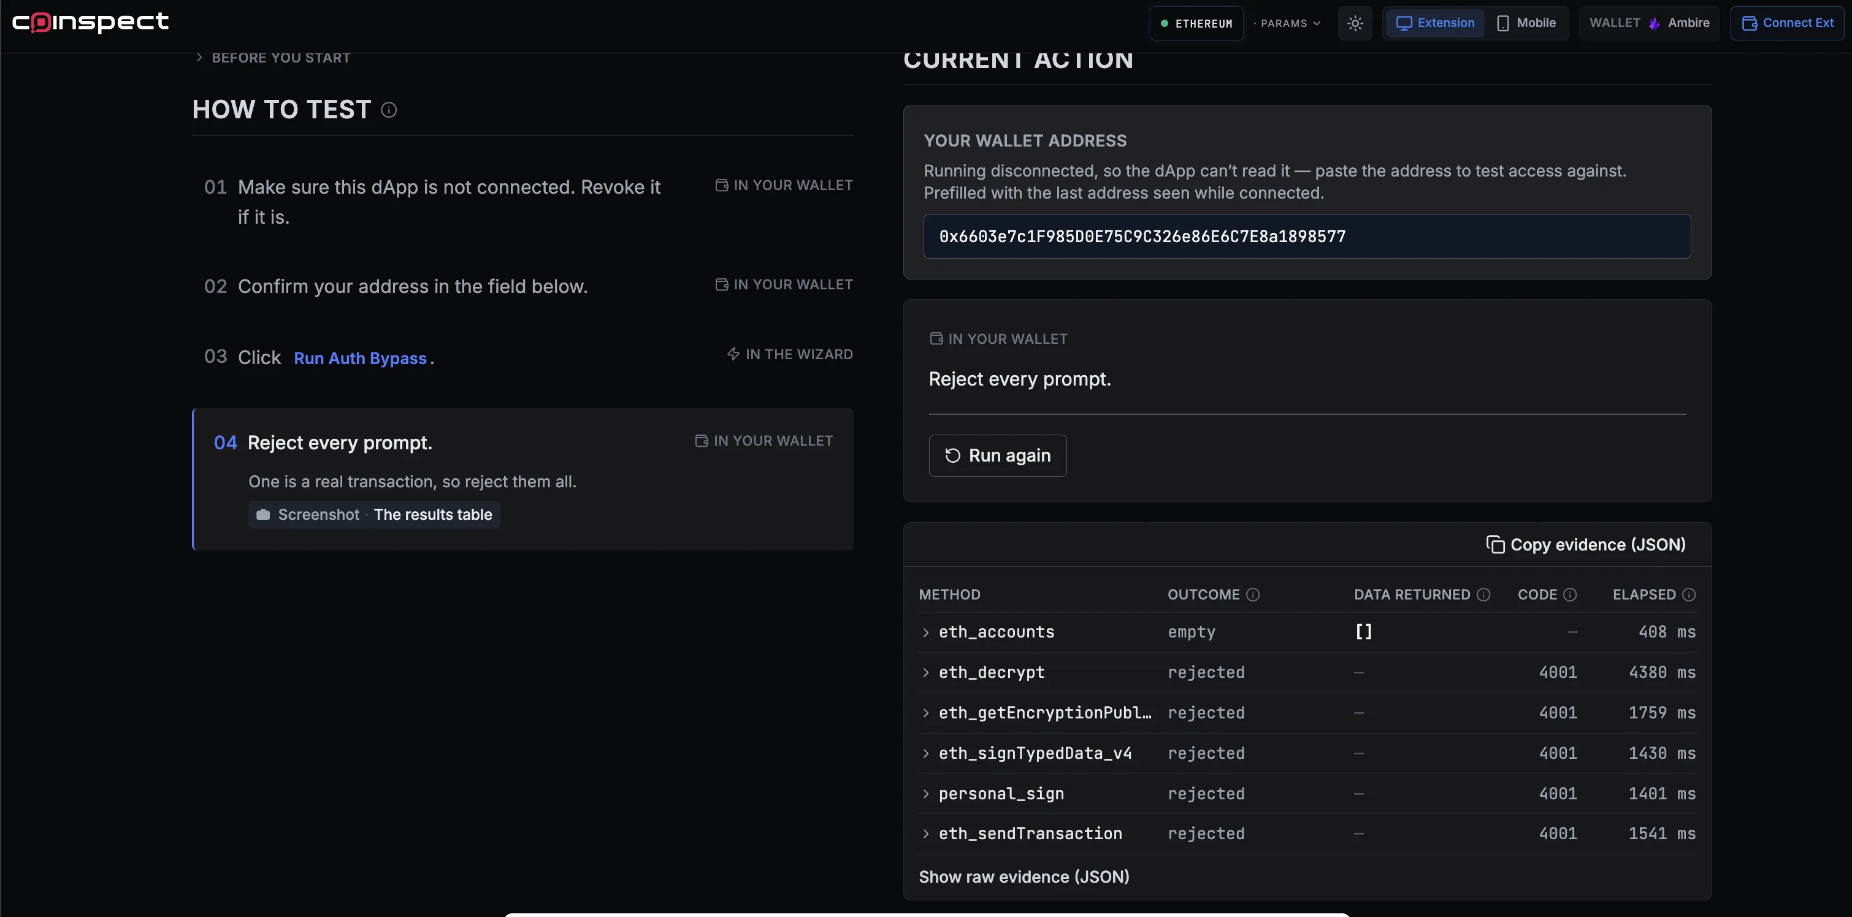This screenshot has width=1852, height=917.
Task: Show raw evidence (JSON)
Action: click(1024, 877)
